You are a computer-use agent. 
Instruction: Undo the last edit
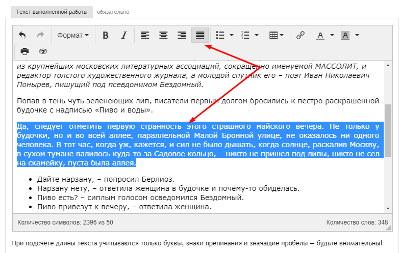(22, 35)
